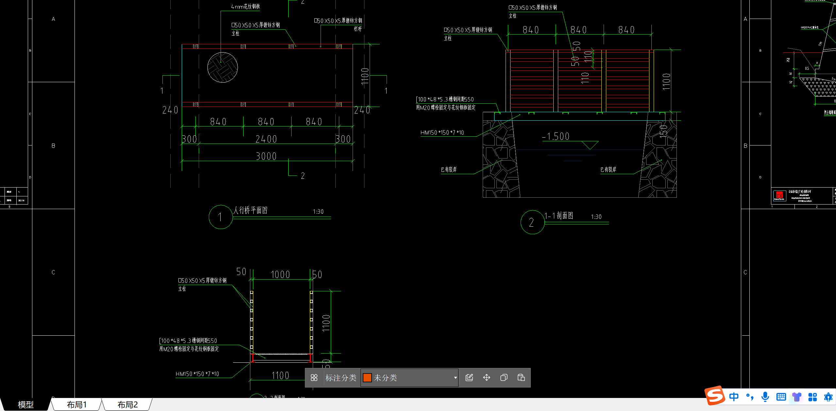Click the move annotation four-arrow icon
Screen dimensions: 836x411
(x=487, y=378)
